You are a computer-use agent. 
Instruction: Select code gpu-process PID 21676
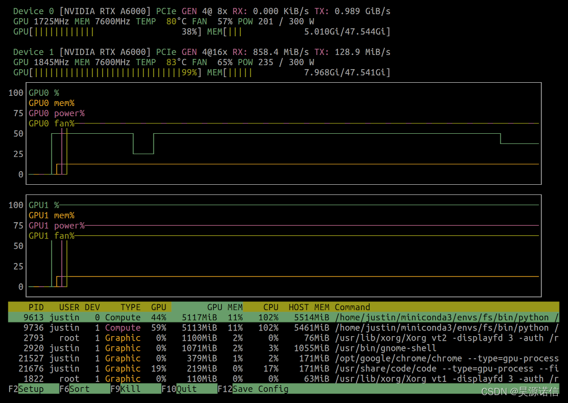click(x=283, y=368)
